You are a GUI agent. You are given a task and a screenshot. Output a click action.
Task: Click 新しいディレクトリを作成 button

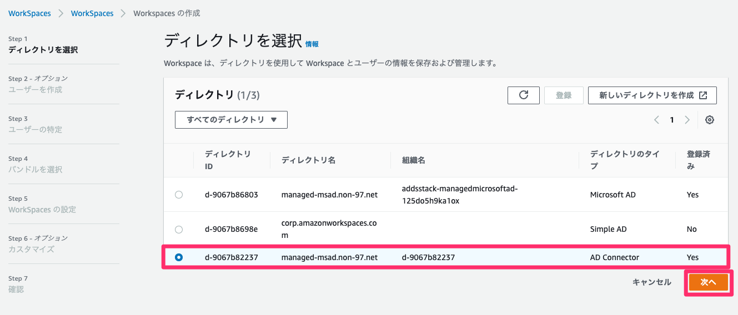click(652, 95)
